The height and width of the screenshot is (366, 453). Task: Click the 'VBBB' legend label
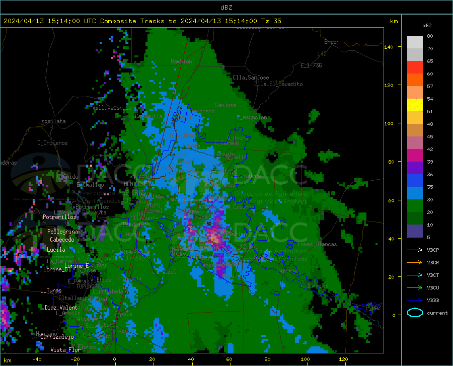433,301
